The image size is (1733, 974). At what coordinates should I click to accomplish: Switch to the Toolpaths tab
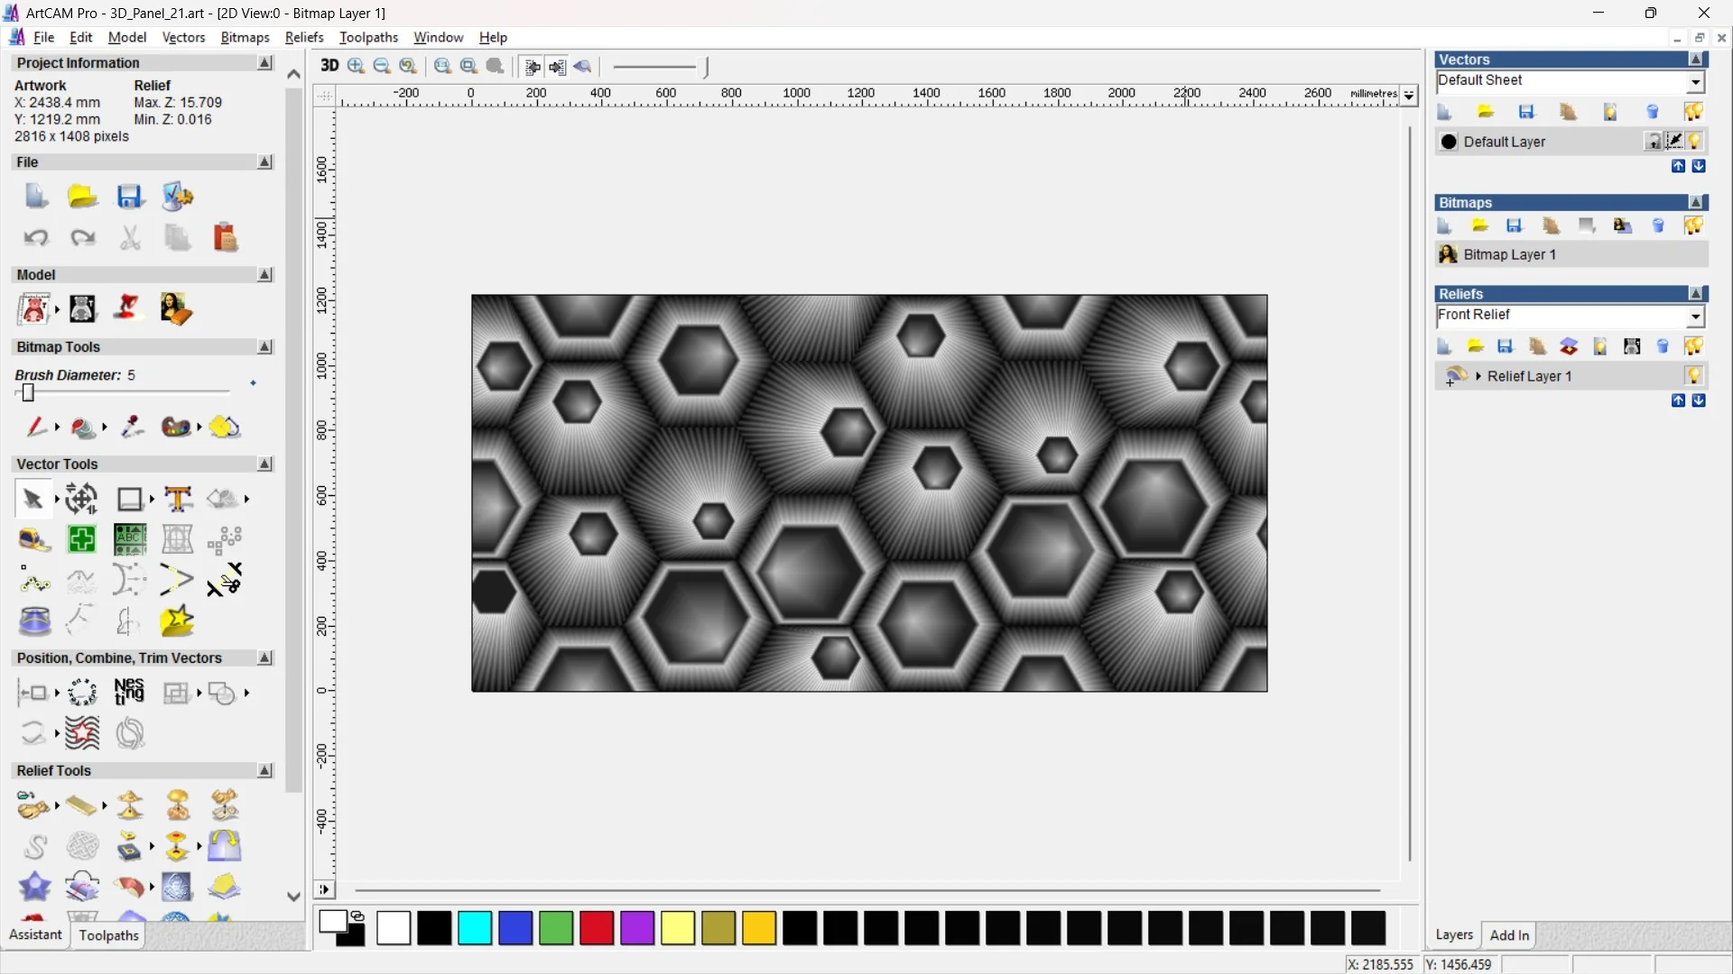(x=108, y=935)
